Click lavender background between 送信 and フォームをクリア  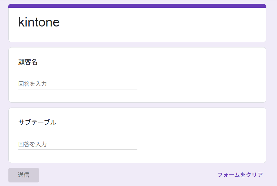coord(129,175)
